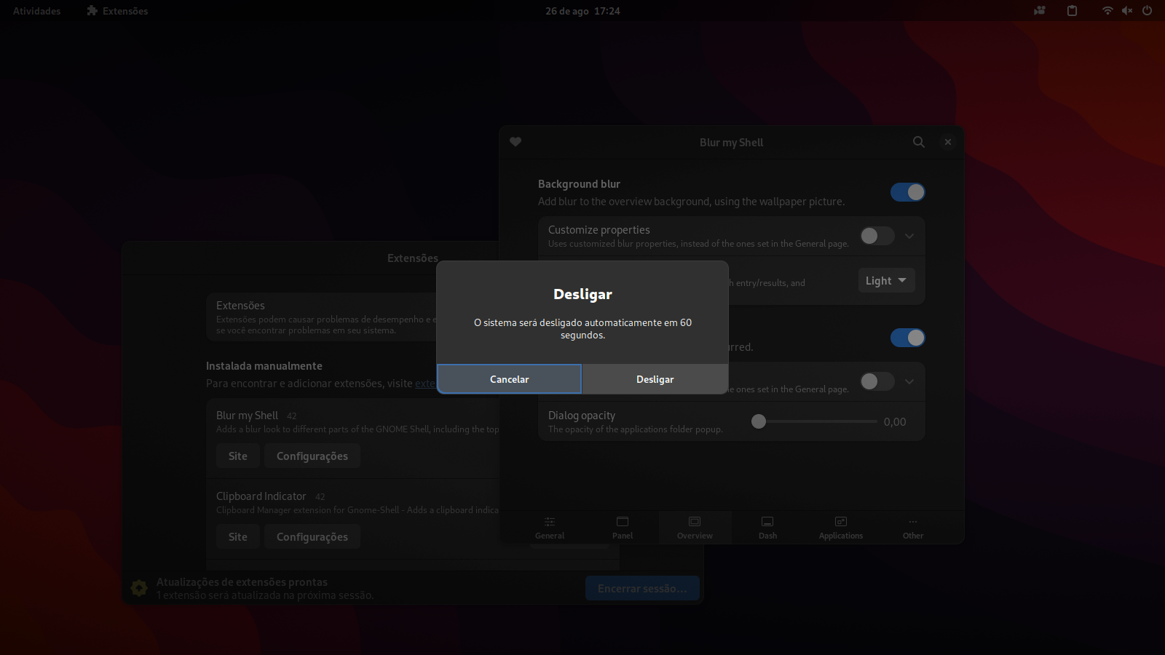Click the heart icon in Blur my Shell header
Screen dimensions: 1165x655
coord(515,142)
